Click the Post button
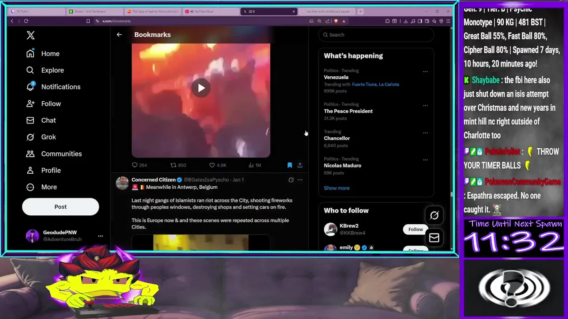 pyautogui.click(x=60, y=207)
